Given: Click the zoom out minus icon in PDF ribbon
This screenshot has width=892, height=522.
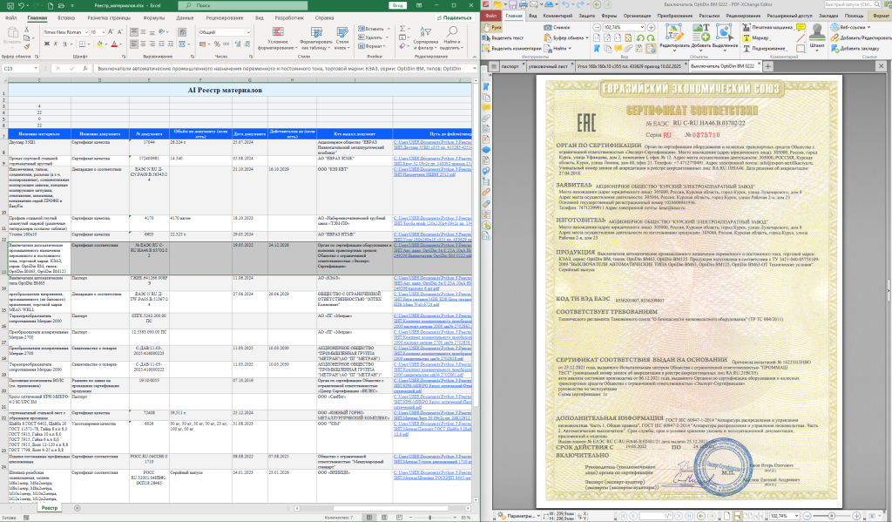Looking at the screenshot, I should pos(597,27).
